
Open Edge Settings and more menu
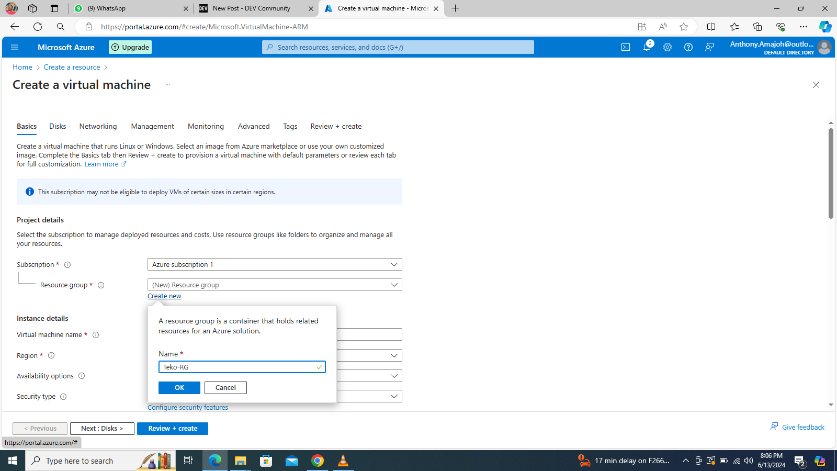pyautogui.click(x=804, y=27)
